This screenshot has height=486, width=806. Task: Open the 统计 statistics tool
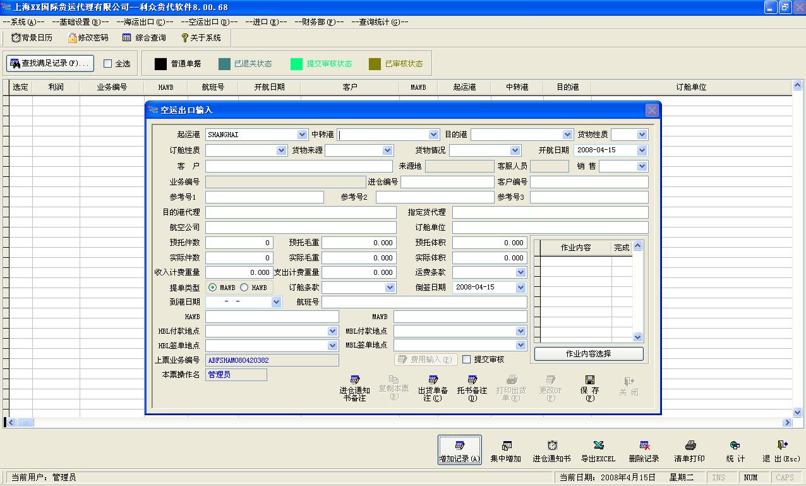[x=735, y=451]
